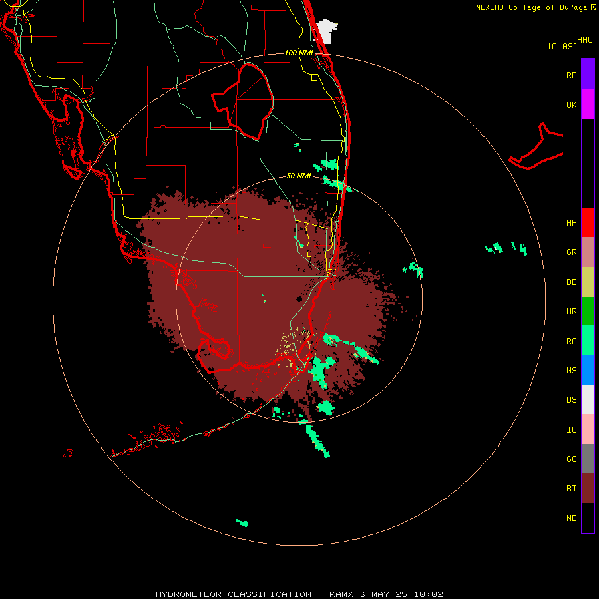Click the 50 NMI range ring label
This screenshot has width=599, height=599.
(x=299, y=176)
